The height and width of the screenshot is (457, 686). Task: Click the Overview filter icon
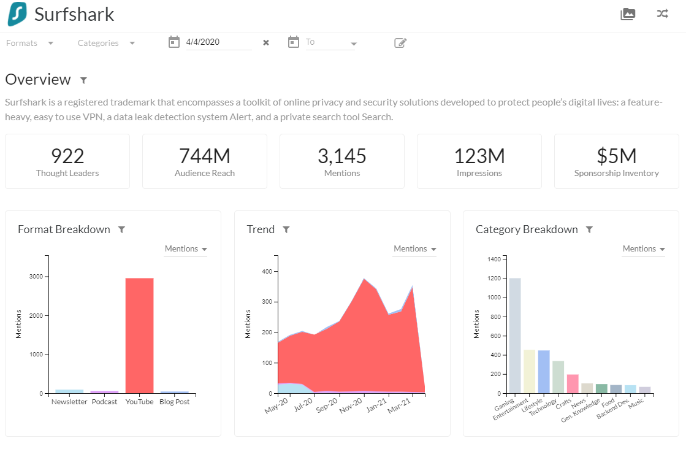pyautogui.click(x=83, y=80)
